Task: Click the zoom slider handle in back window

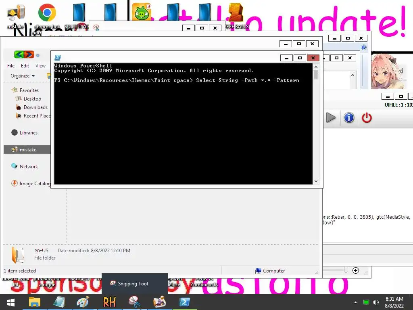Action: 346,270
